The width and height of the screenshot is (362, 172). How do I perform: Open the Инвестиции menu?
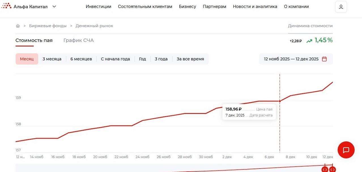(x=98, y=7)
